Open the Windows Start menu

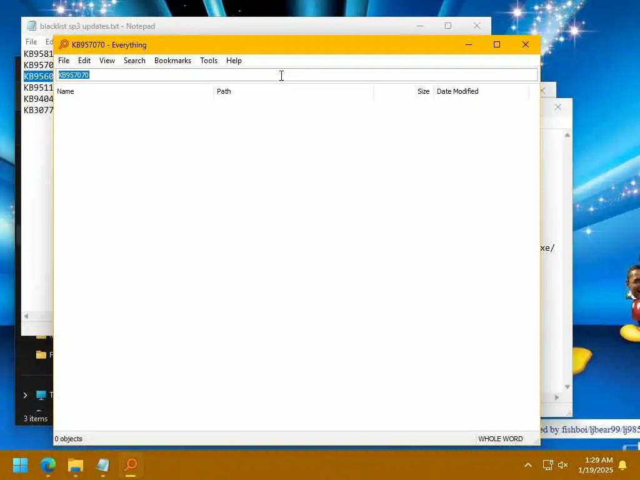20,465
